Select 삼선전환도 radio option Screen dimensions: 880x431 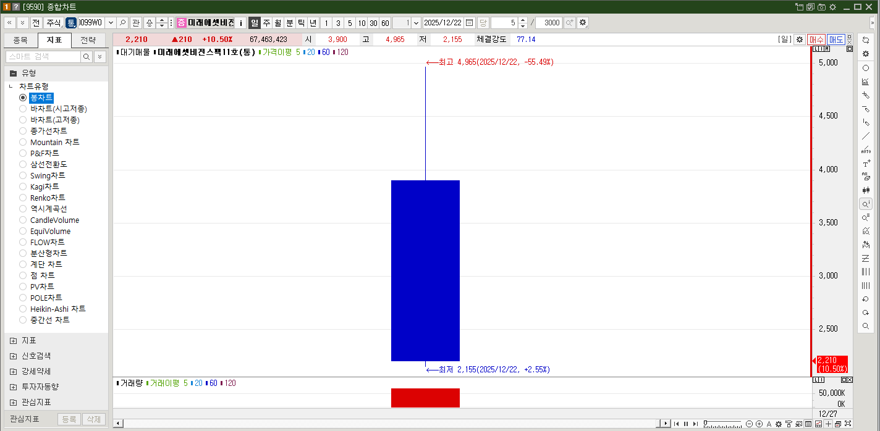click(x=43, y=164)
